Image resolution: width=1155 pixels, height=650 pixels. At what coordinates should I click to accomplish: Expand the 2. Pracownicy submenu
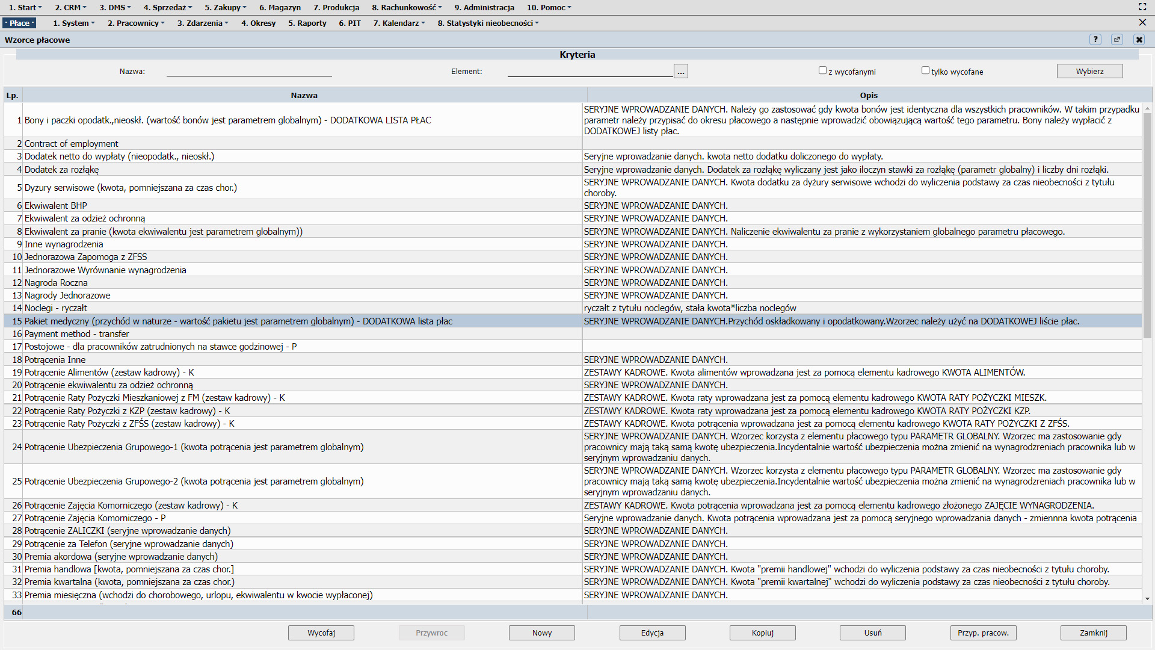pos(136,23)
